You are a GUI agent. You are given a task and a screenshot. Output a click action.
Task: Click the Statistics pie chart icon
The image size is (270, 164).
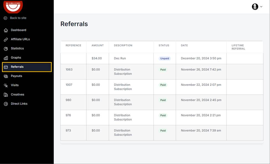click(x=6, y=49)
